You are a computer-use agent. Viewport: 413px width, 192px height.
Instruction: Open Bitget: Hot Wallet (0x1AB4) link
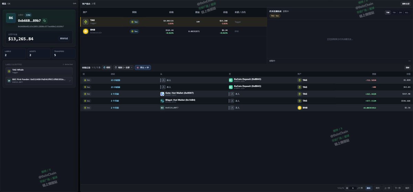pos(180,100)
